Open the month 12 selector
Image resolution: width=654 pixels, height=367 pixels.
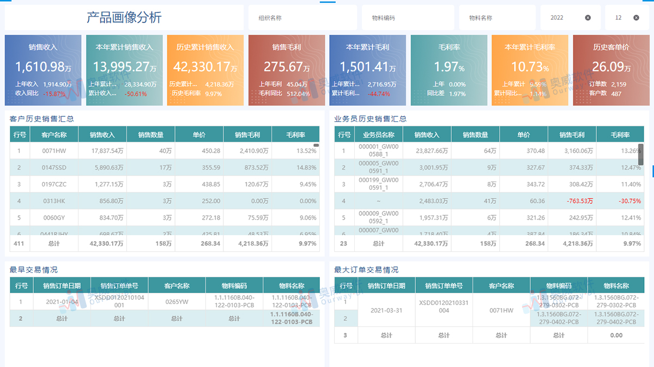click(x=619, y=18)
